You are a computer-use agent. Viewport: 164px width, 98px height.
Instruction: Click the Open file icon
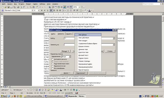(6, 7)
